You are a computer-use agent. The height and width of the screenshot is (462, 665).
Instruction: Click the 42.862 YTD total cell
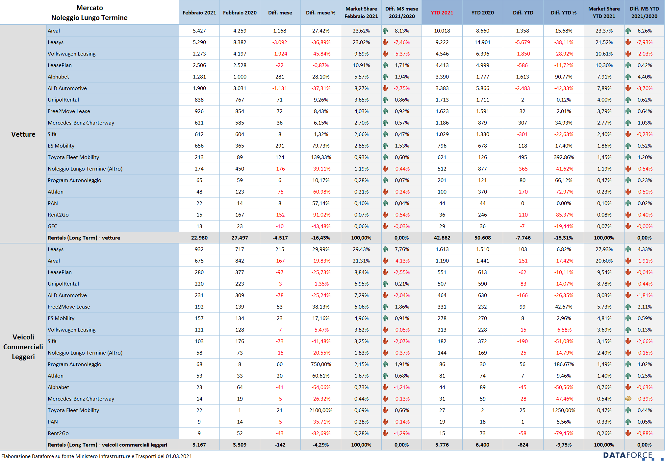click(442, 238)
